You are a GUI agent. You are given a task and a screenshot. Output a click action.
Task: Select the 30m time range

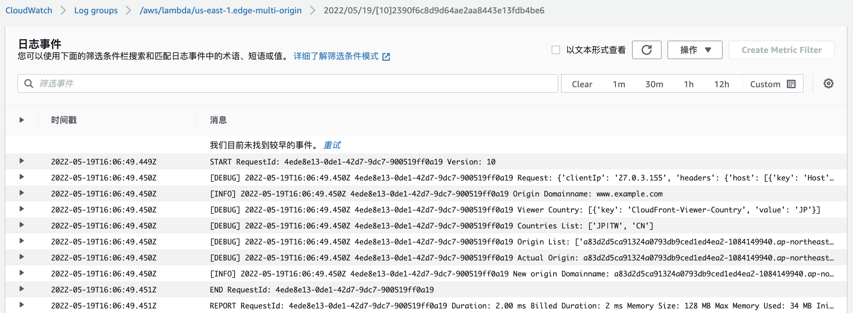(654, 84)
